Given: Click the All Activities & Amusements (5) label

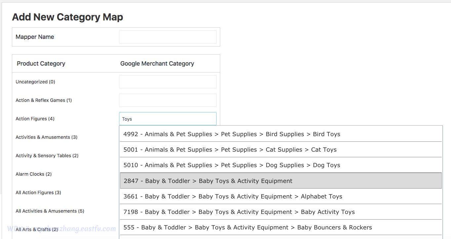Looking at the screenshot, I should pyautogui.click(x=50, y=211).
